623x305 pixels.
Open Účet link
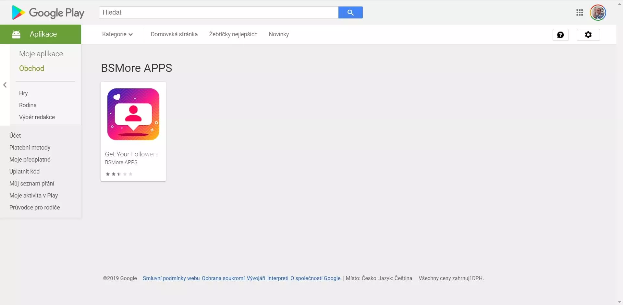[15, 136]
